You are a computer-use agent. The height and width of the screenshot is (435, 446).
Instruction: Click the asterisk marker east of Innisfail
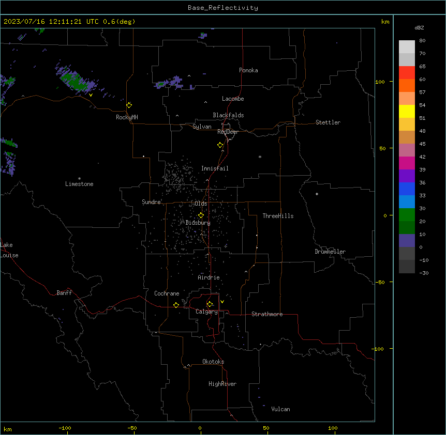pos(260,157)
